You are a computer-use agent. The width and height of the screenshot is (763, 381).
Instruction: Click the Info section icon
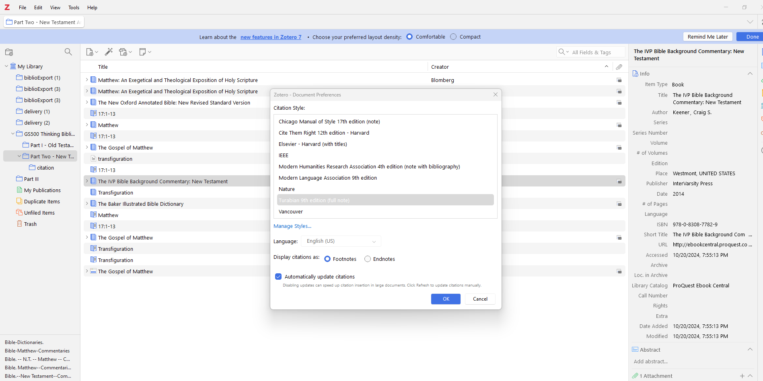(635, 74)
